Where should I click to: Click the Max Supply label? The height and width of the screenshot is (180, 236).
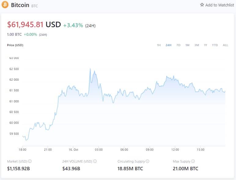pyautogui.click(x=182, y=161)
